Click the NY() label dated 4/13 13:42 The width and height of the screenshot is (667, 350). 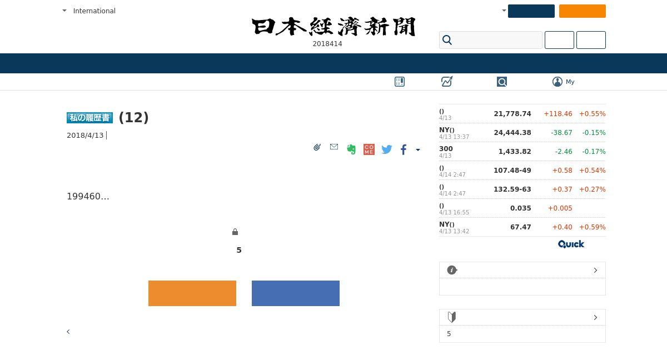coord(447,224)
